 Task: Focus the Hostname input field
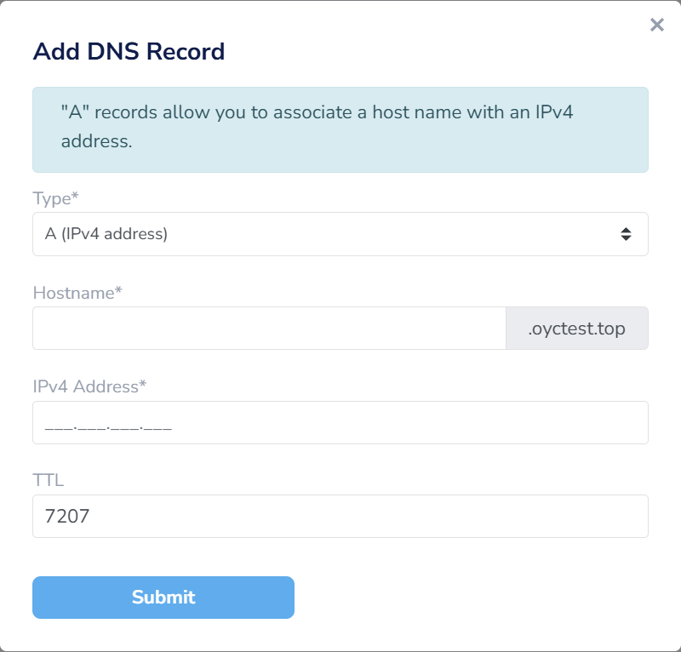coord(269,329)
